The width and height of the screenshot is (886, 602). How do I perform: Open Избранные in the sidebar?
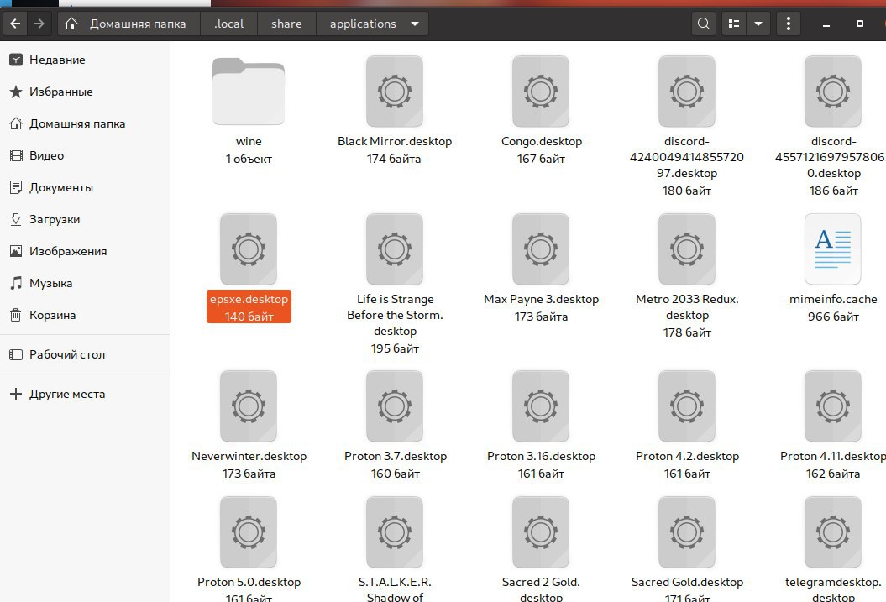coord(85,92)
